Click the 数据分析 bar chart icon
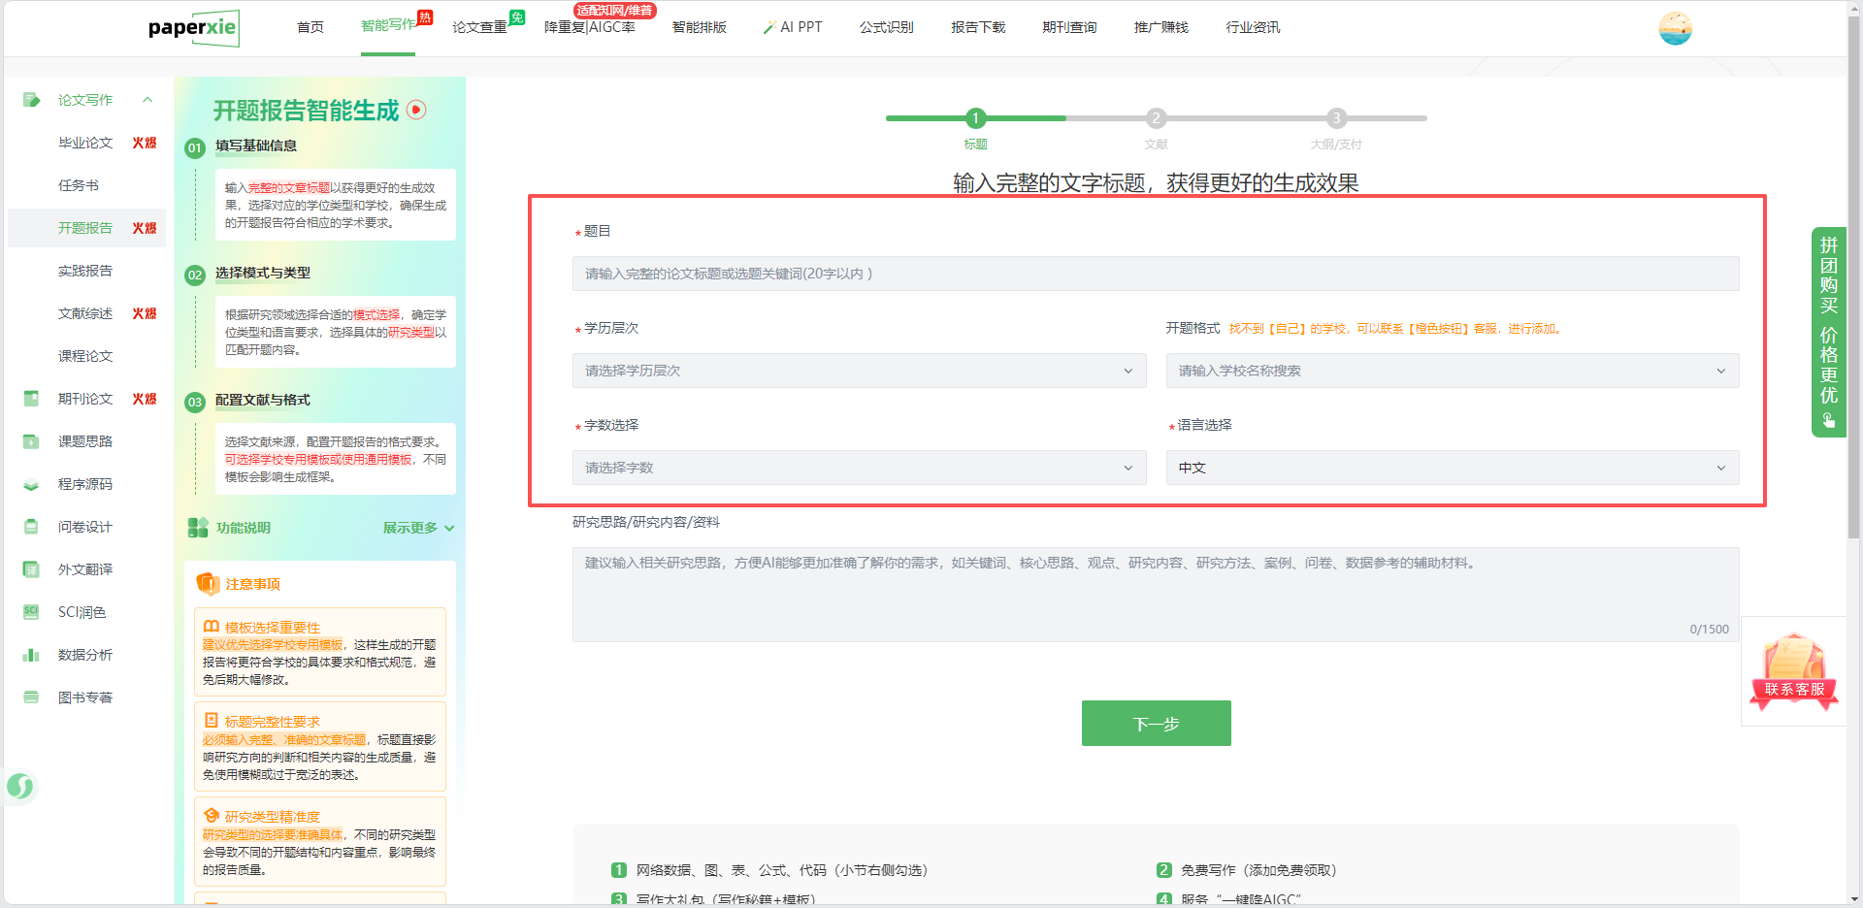This screenshot has width=1863, height=908. coord(31,655)
